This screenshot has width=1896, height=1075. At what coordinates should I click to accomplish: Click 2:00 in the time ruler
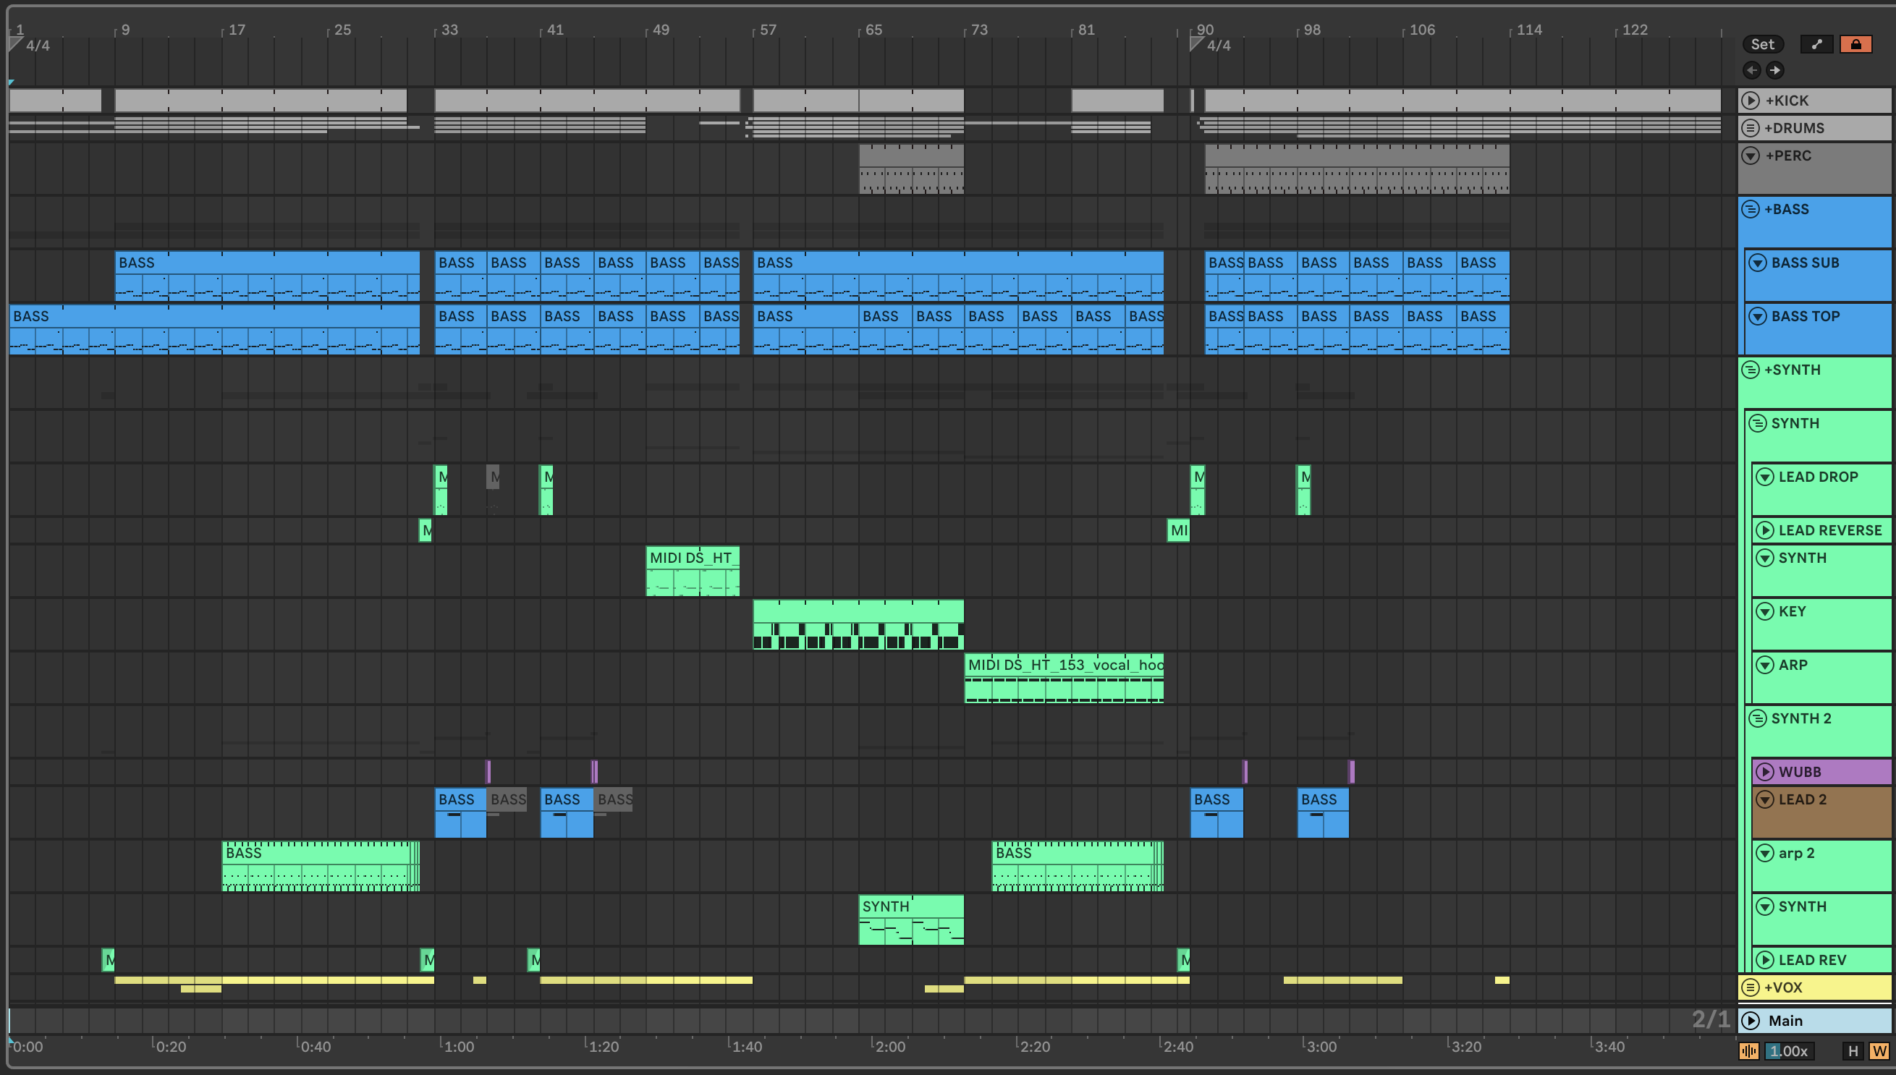tap(890, 1046)
